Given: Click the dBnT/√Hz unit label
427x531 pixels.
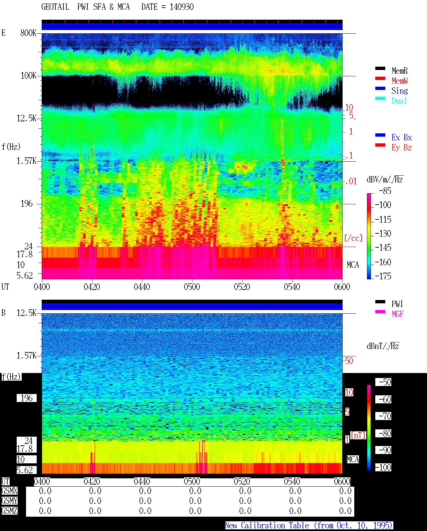Looking at the screenshot, I should point(383,346).
